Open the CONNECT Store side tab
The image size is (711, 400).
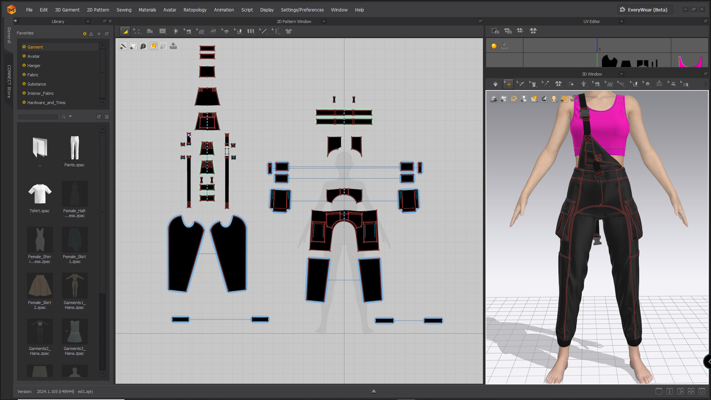tap(8, 81)
